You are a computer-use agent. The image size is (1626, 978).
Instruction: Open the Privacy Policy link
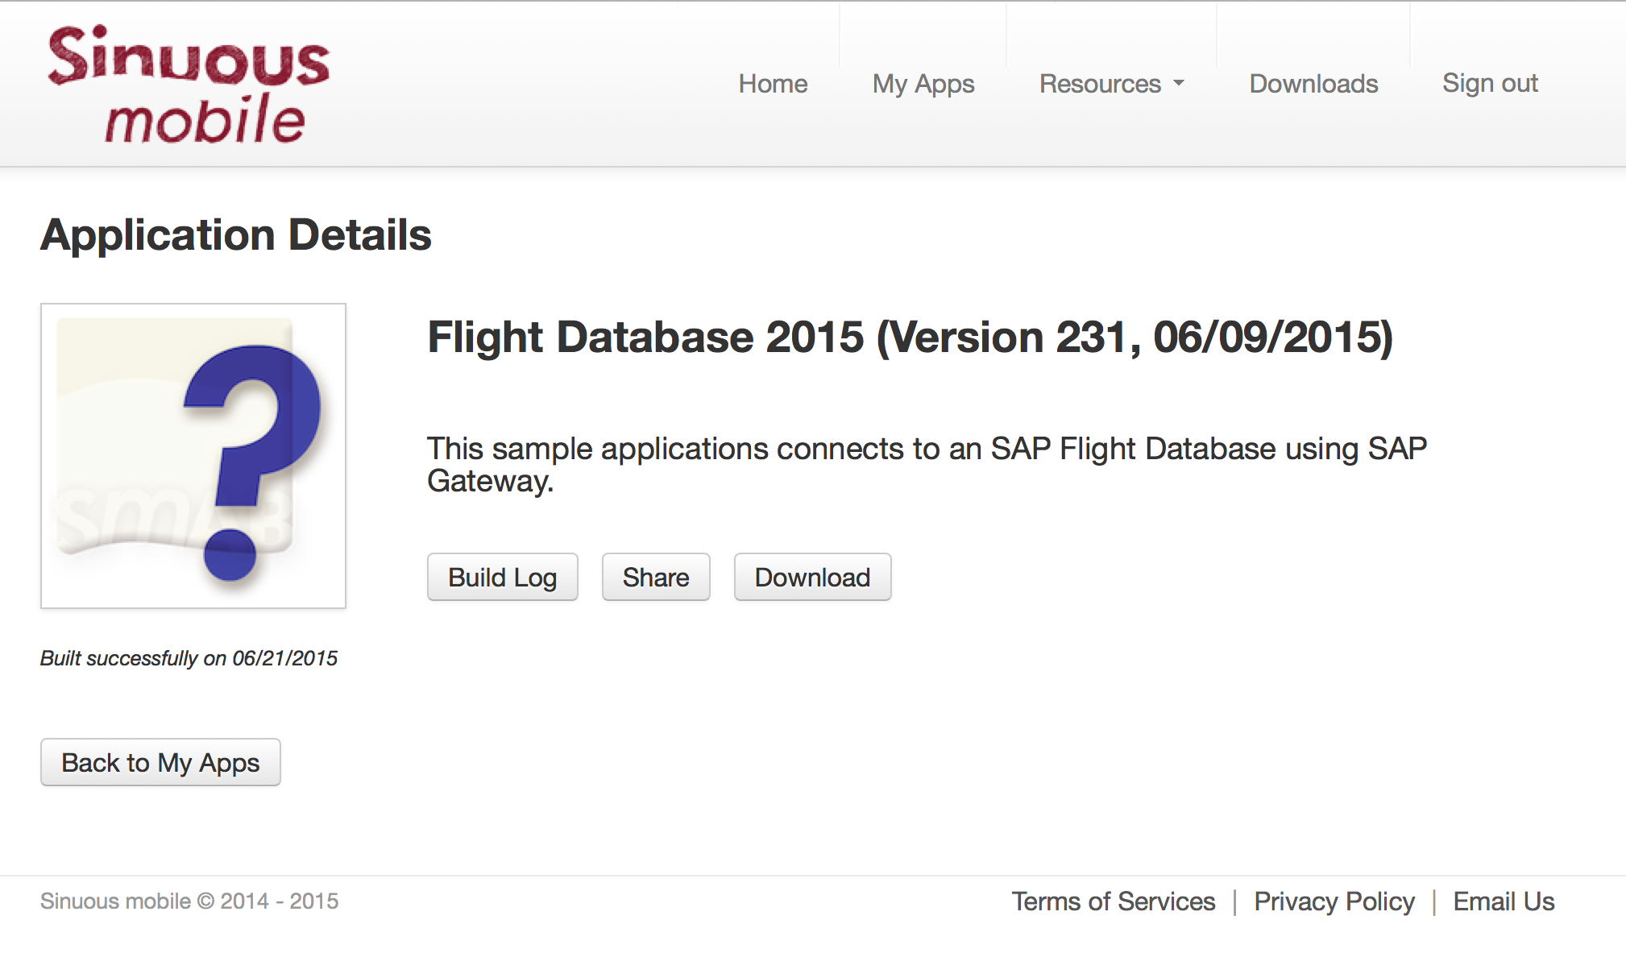tap(1336, 900)
